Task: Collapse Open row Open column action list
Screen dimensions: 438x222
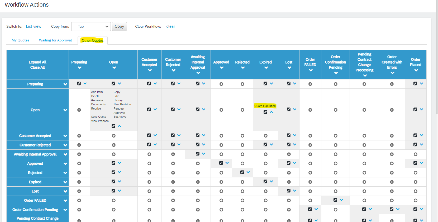Action: click(120, 126)
